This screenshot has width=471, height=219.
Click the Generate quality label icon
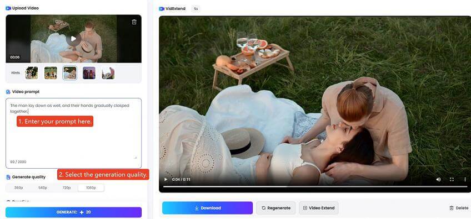(x=8, y=177)
